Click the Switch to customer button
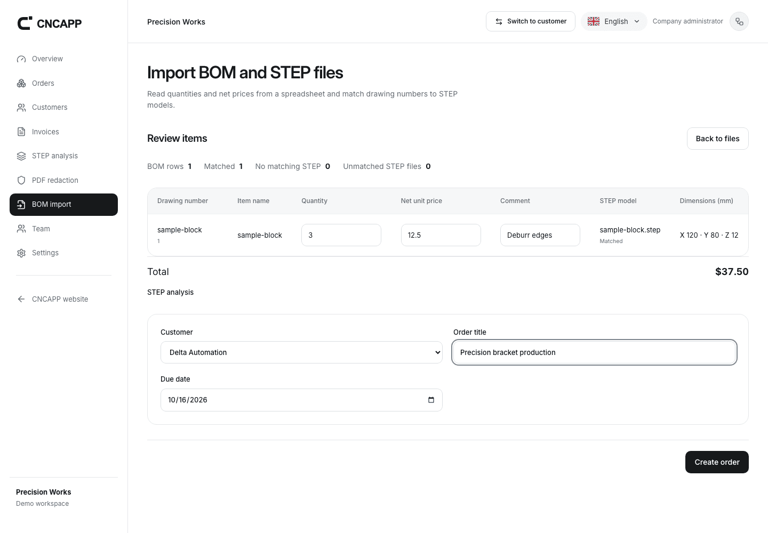This screenshot has height=533, width=768. (x=531, y=21)
